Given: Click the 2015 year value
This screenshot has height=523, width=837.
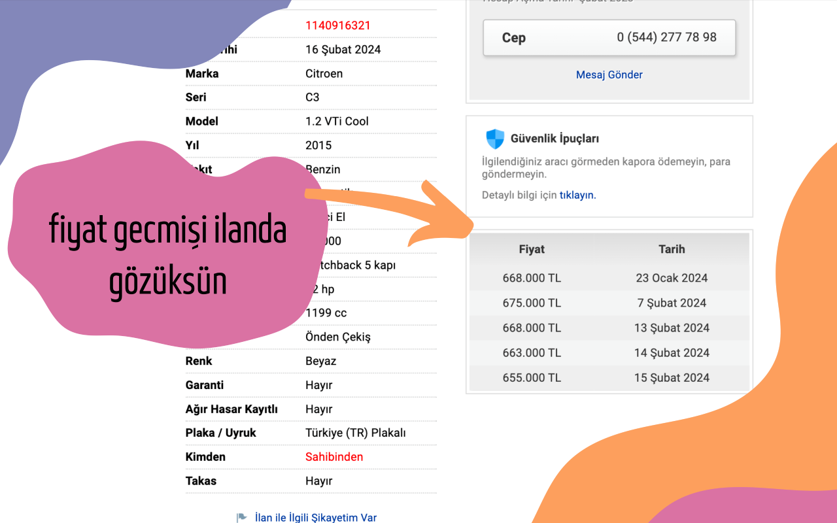Looking at the screenshot, I should (x=318, y=145).
